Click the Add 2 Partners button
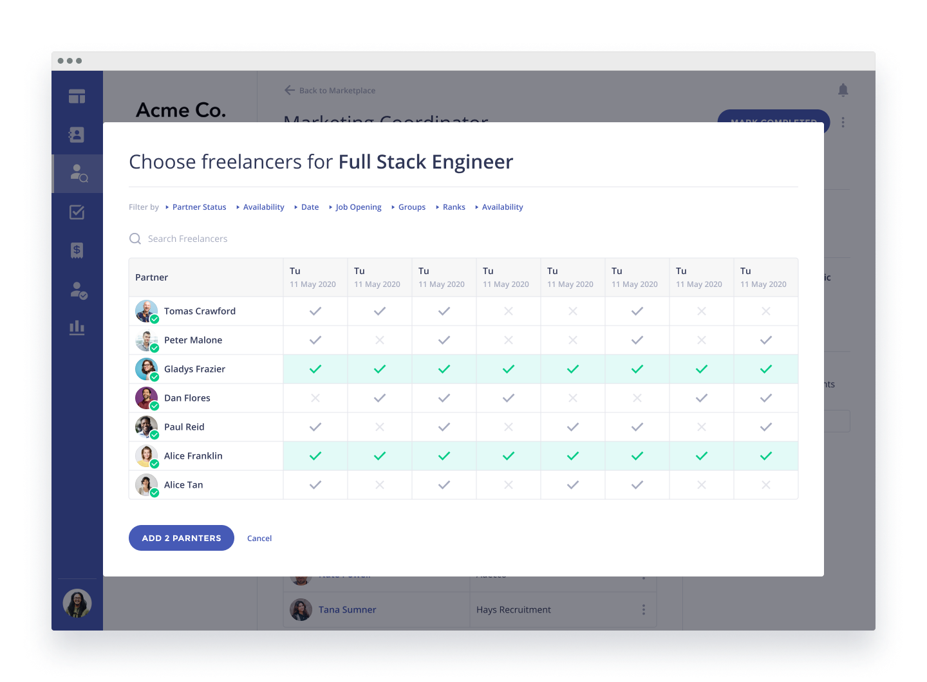 pos(182,538)
